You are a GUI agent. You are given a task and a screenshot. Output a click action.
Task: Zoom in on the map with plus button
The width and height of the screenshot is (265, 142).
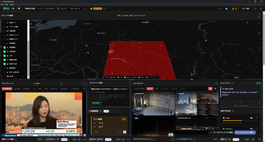[259, 23]
